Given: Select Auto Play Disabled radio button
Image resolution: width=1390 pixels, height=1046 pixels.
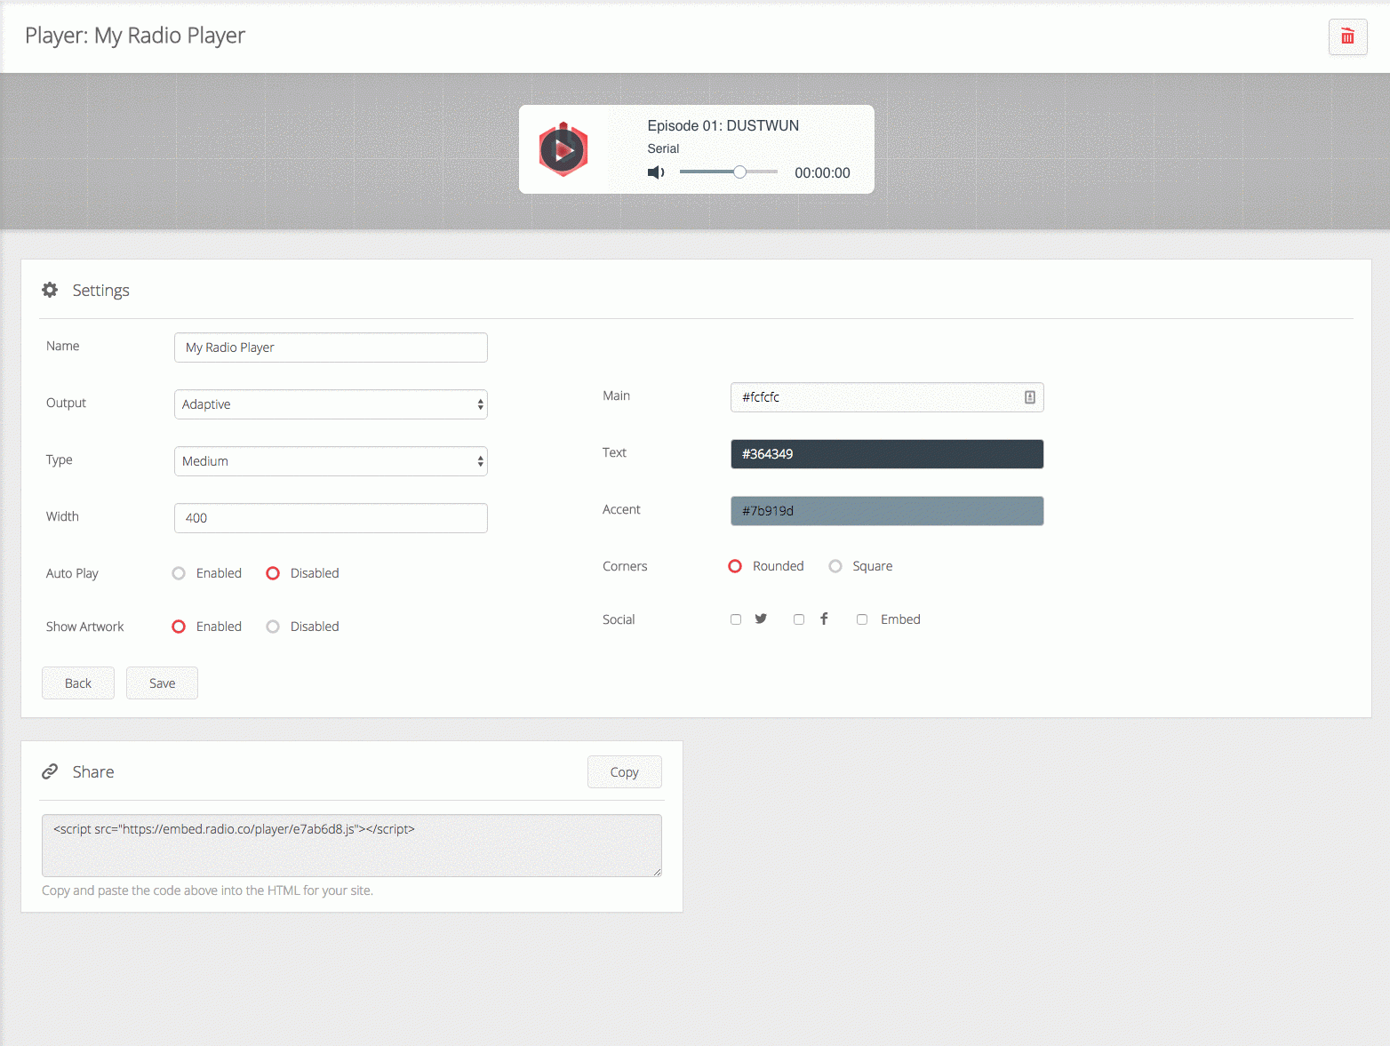Looking at the screenshot, I should [x=273, y=573].
